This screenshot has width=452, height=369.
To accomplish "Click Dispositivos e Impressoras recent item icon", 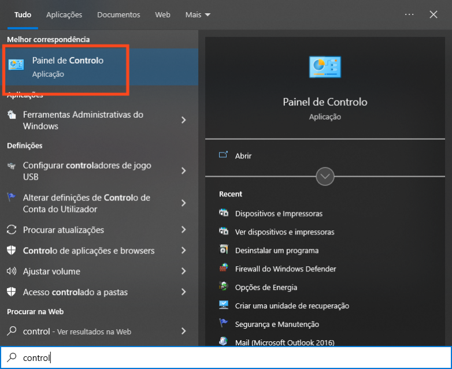I will [x=224, y=213].
